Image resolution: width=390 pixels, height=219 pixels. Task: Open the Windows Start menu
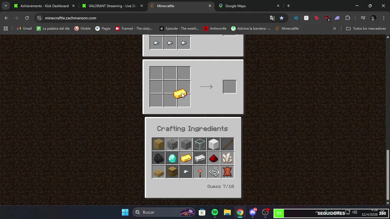[x=125, y=212]
